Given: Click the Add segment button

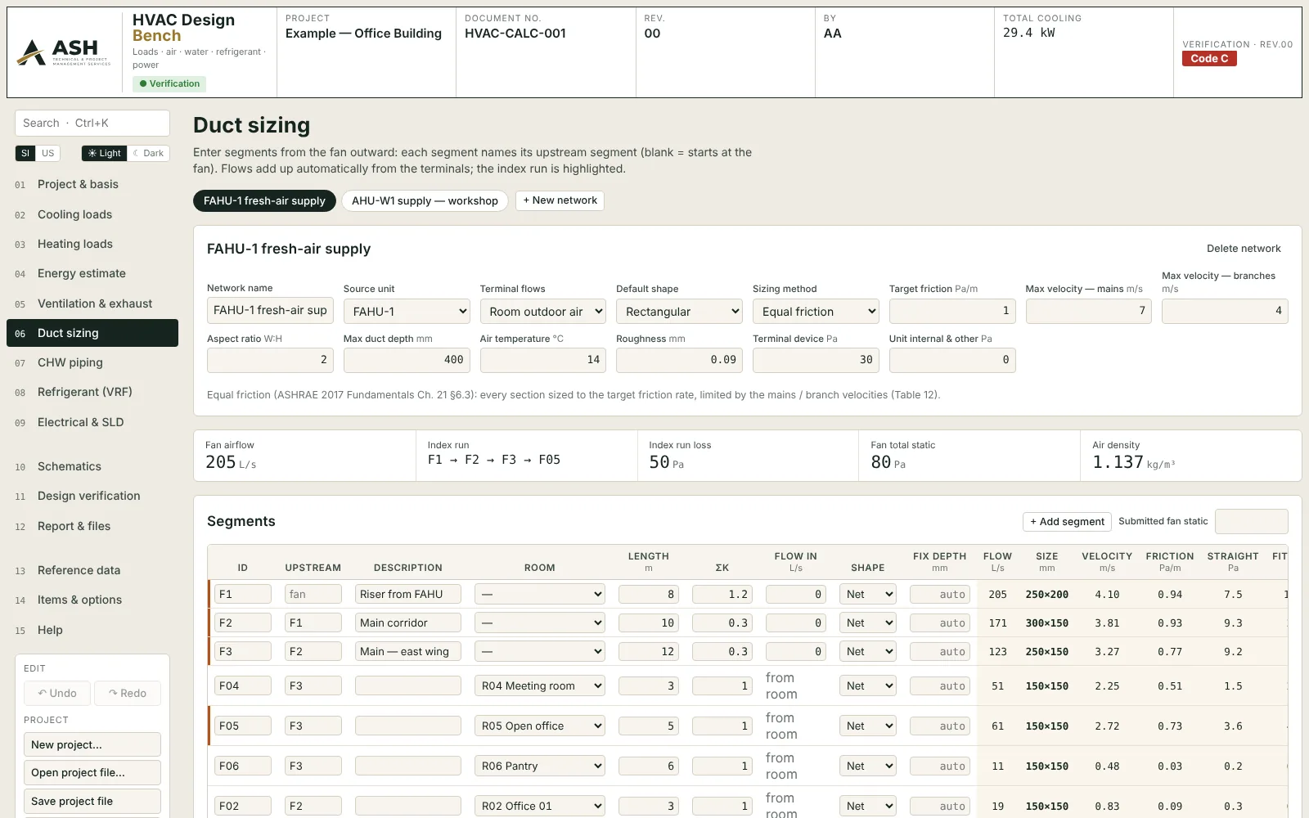Looking at the screenshot, I should point(1067,521).
